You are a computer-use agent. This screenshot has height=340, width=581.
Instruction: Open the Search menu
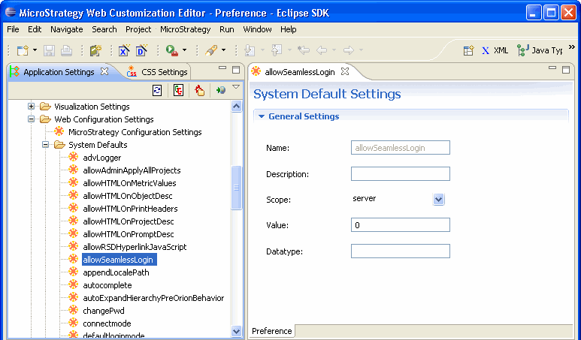pyautogui.click(x=104, y=29)
